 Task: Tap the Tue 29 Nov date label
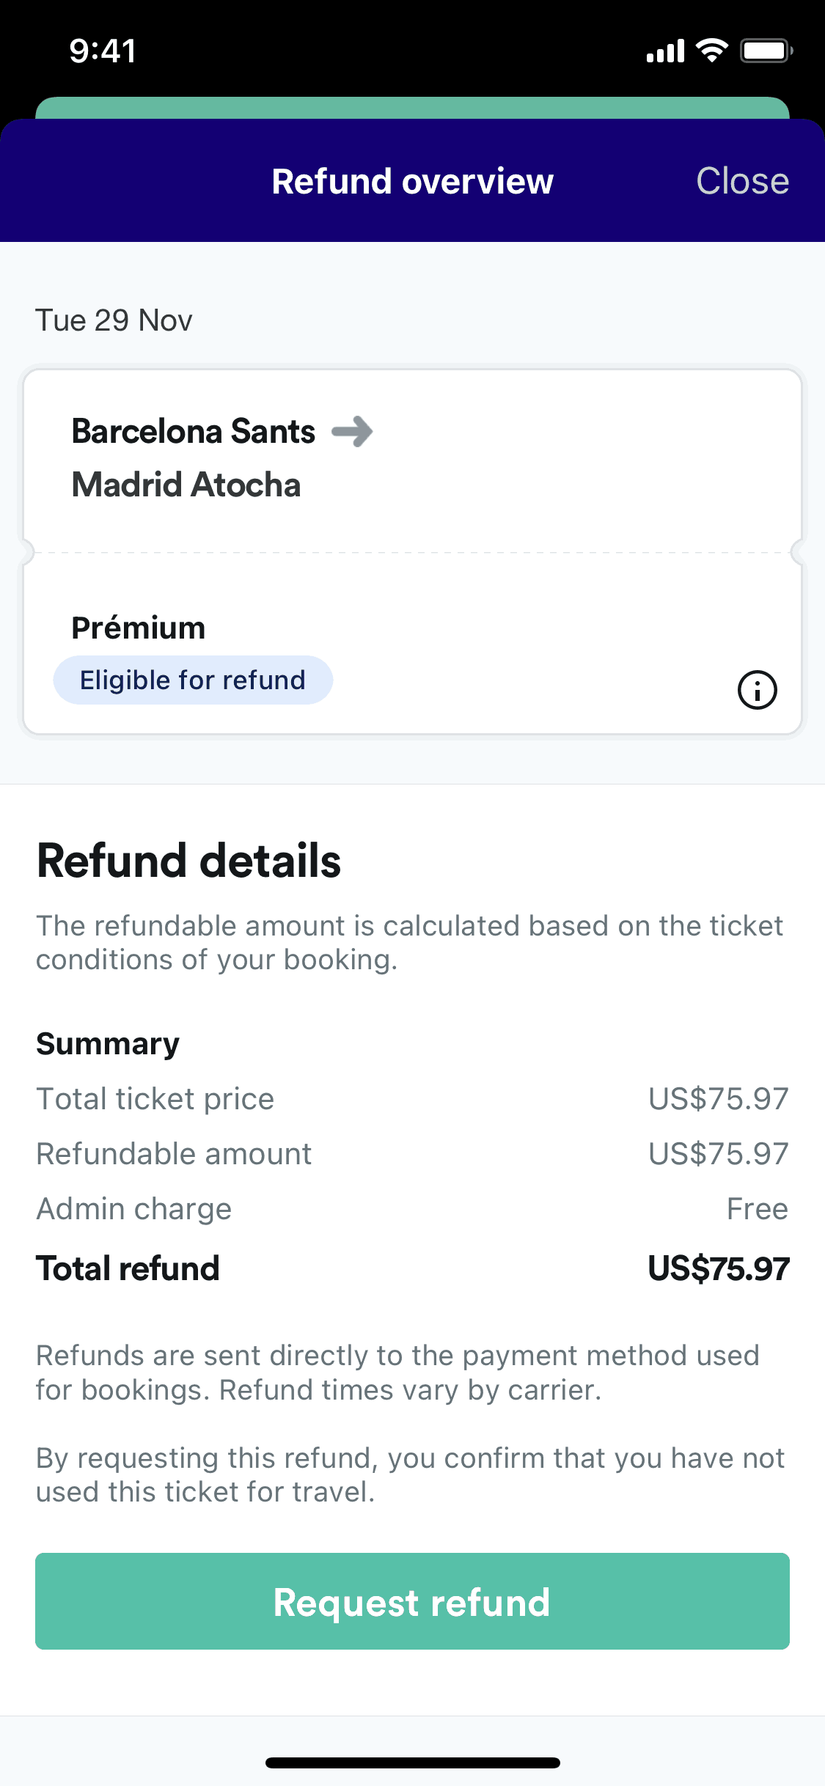click(114, 320)
